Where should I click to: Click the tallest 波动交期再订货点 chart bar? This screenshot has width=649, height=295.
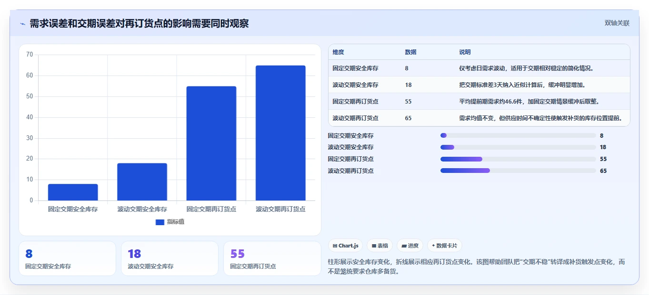[280, 133]
